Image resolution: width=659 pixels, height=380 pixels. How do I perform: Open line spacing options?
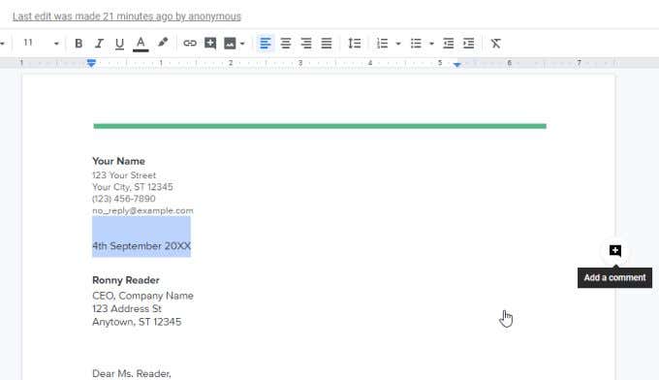(x=355, y=43)
